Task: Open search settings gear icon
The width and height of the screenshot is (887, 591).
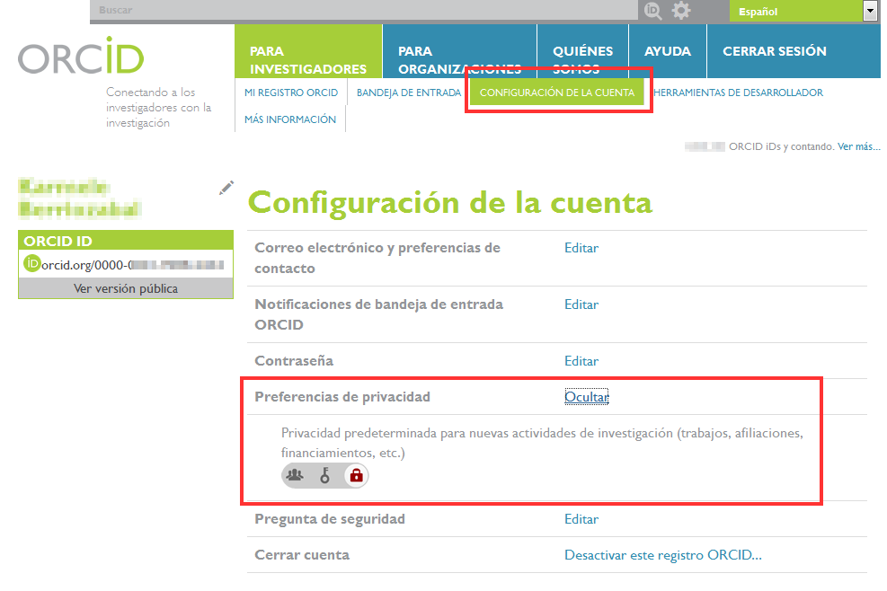Action: pos(681,10)
